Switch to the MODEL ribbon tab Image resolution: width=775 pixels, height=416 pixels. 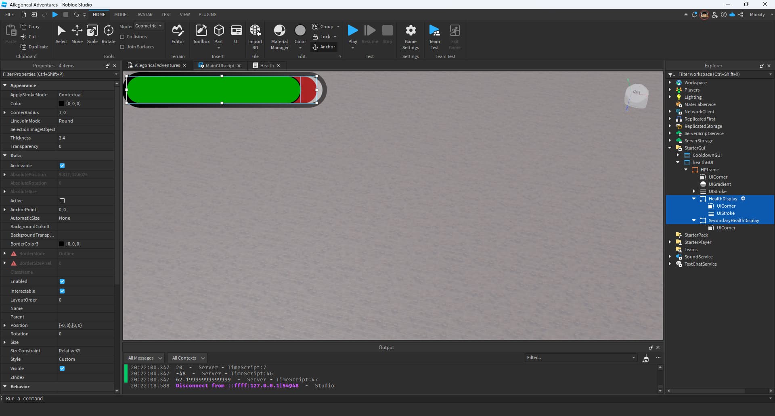click(x=121, y=15)
